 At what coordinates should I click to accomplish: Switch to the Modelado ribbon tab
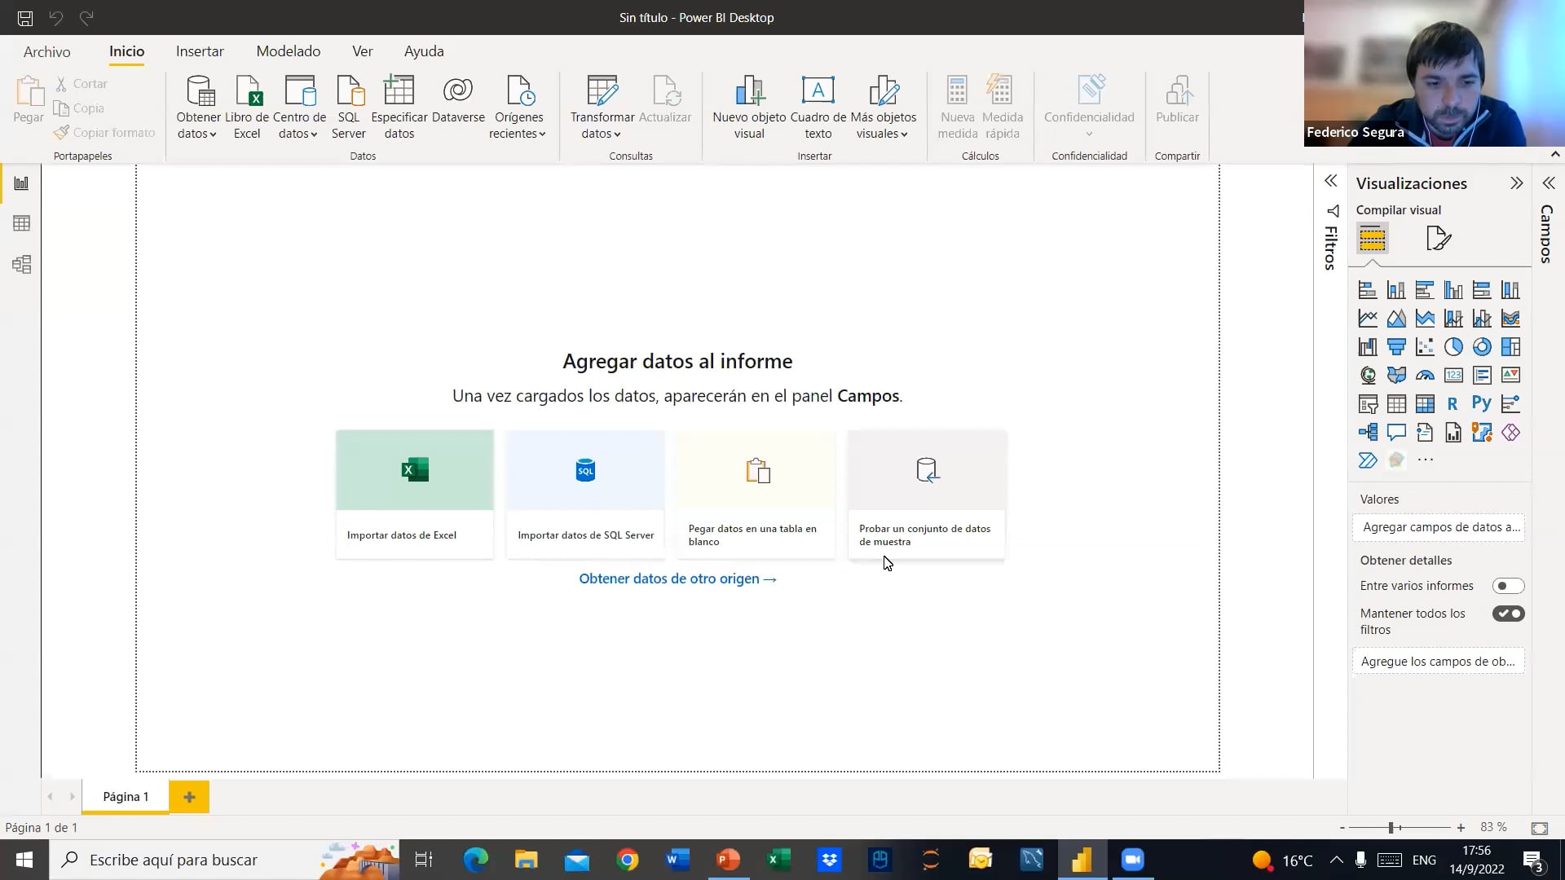click(x=287, y=51)
